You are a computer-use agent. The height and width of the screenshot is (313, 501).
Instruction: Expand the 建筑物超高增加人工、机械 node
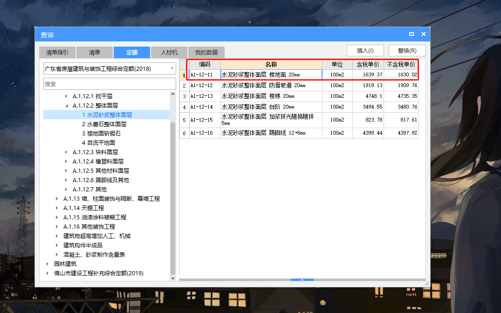click(x=57, y=236)
